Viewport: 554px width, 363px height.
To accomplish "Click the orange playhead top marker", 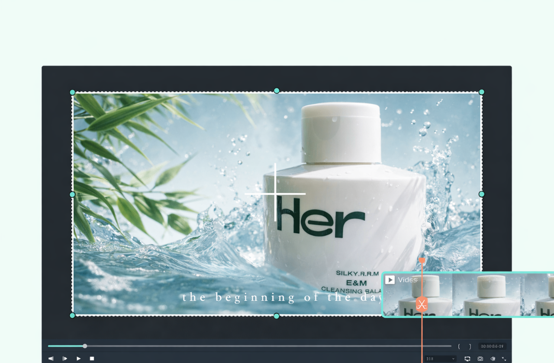I will coord(422,260).
